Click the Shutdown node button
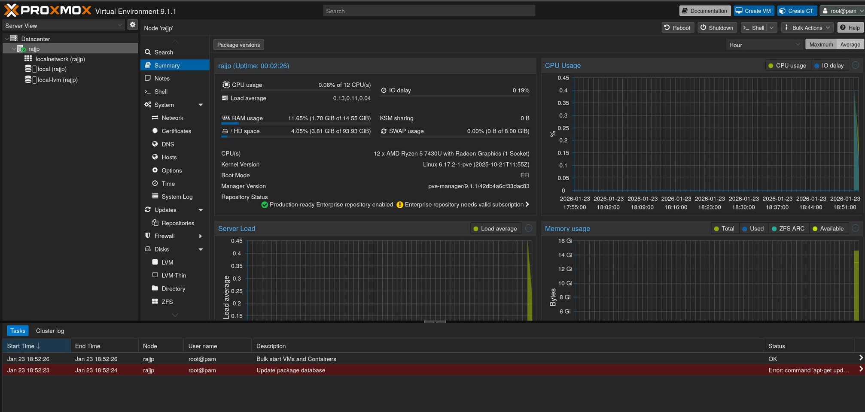Image resolution: width=865 pixels, height=412 pixels. (x=717, y=28)
